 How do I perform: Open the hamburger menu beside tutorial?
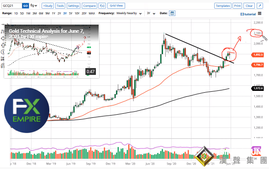click(x=259, y=14)
